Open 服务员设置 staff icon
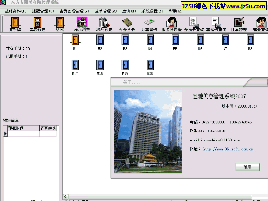 [172, 24]
